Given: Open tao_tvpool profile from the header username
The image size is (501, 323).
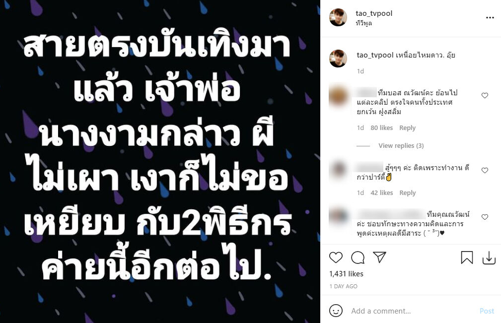Looking at the screenshot, I should click(374, 13).
